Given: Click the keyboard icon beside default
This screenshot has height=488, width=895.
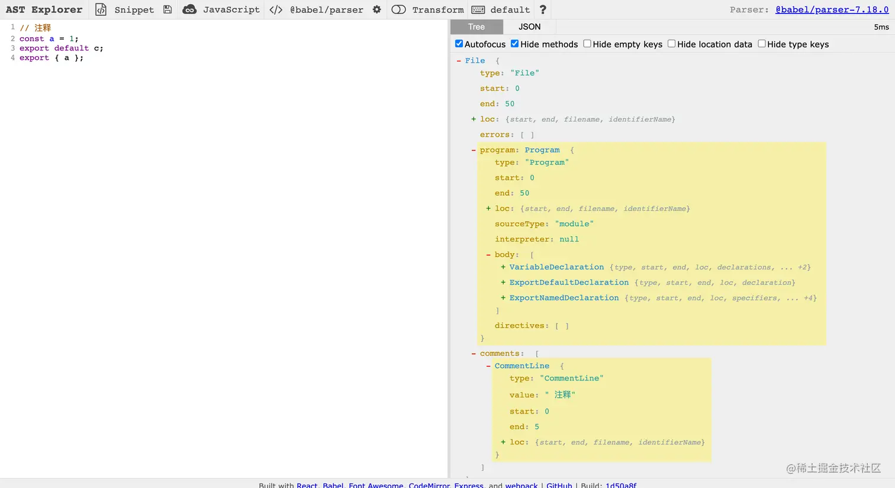Looking at the screenshot, I should pos(478,9).
